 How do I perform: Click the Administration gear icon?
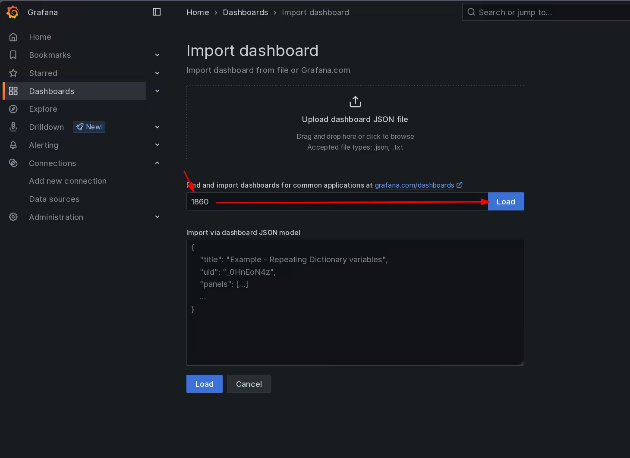13,217
